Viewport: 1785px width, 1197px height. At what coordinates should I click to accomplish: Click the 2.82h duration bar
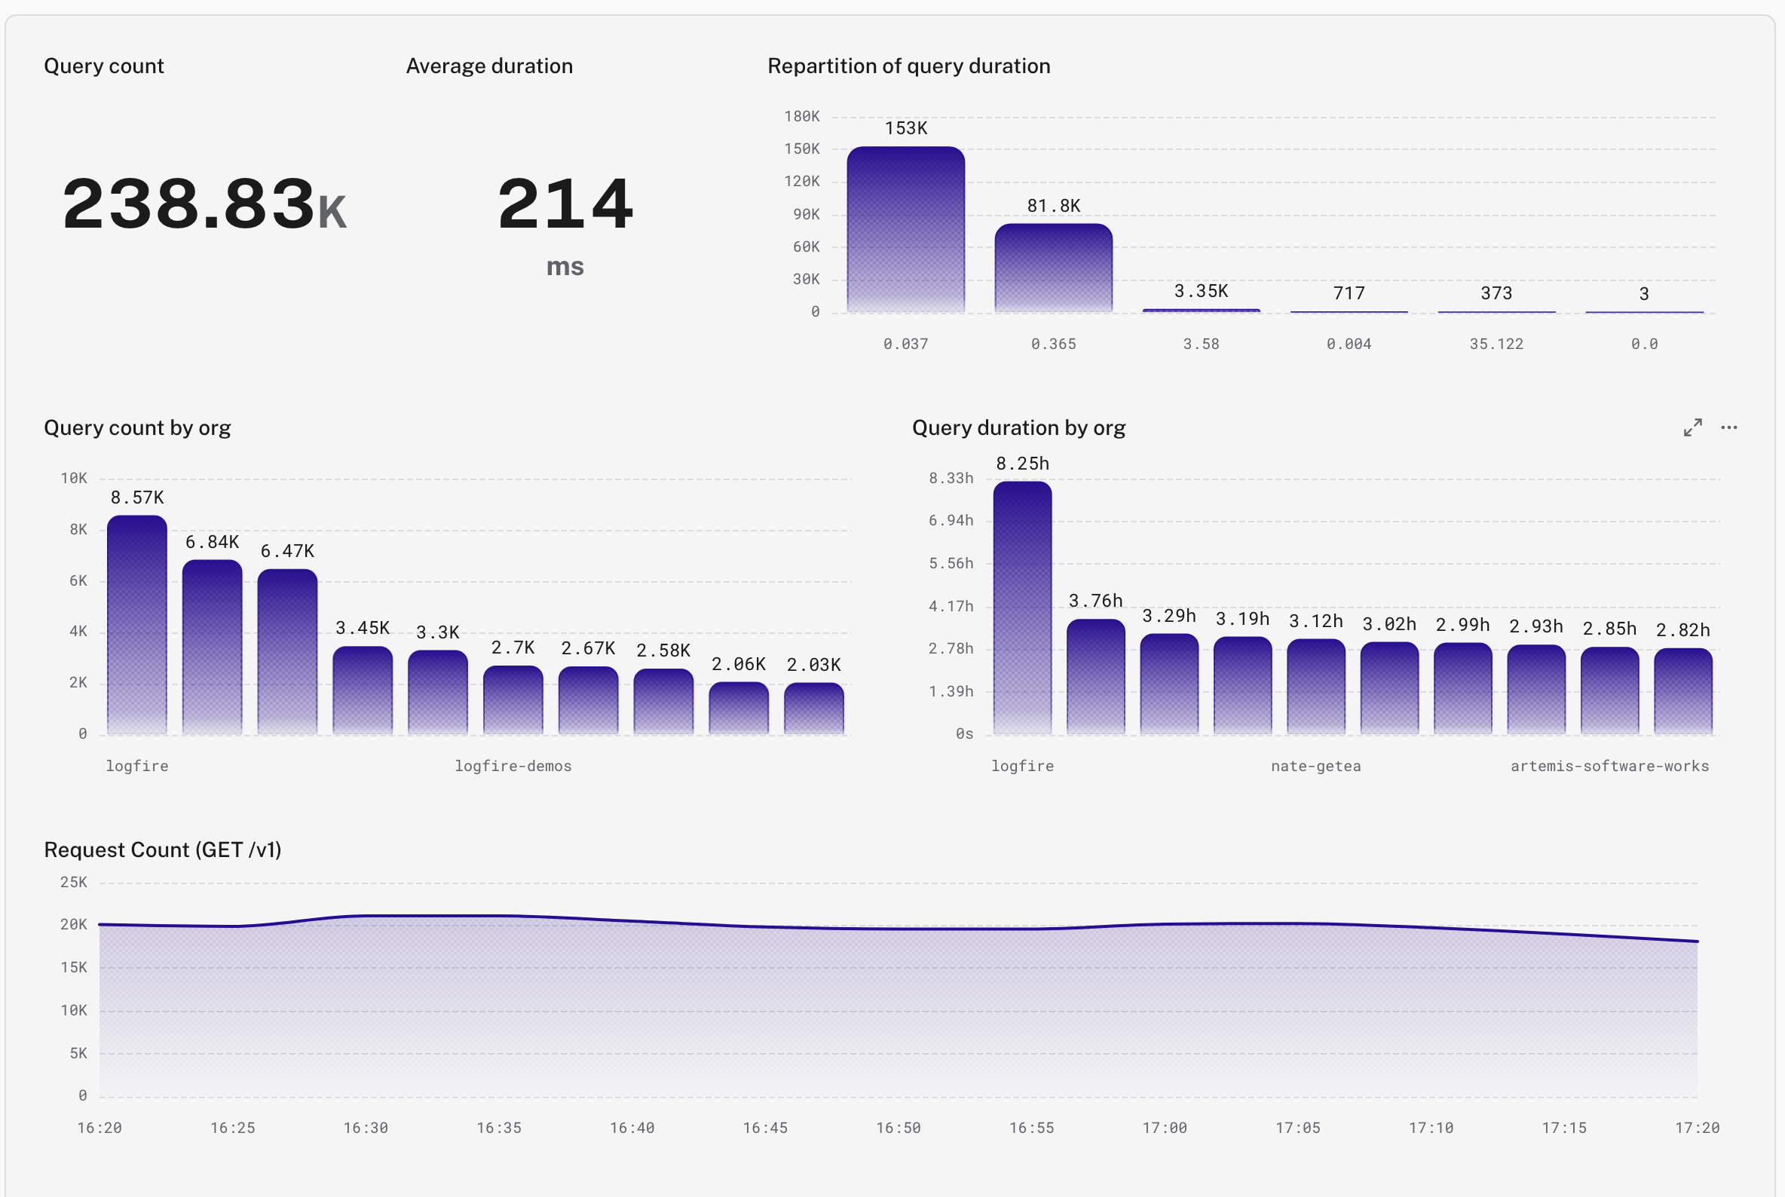[1682, 692]
